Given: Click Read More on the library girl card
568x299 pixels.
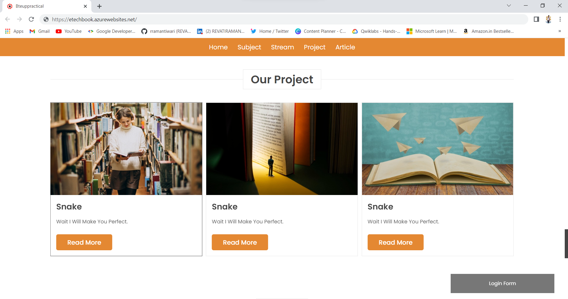Looking at the screenshot, I should coord(84,242).
